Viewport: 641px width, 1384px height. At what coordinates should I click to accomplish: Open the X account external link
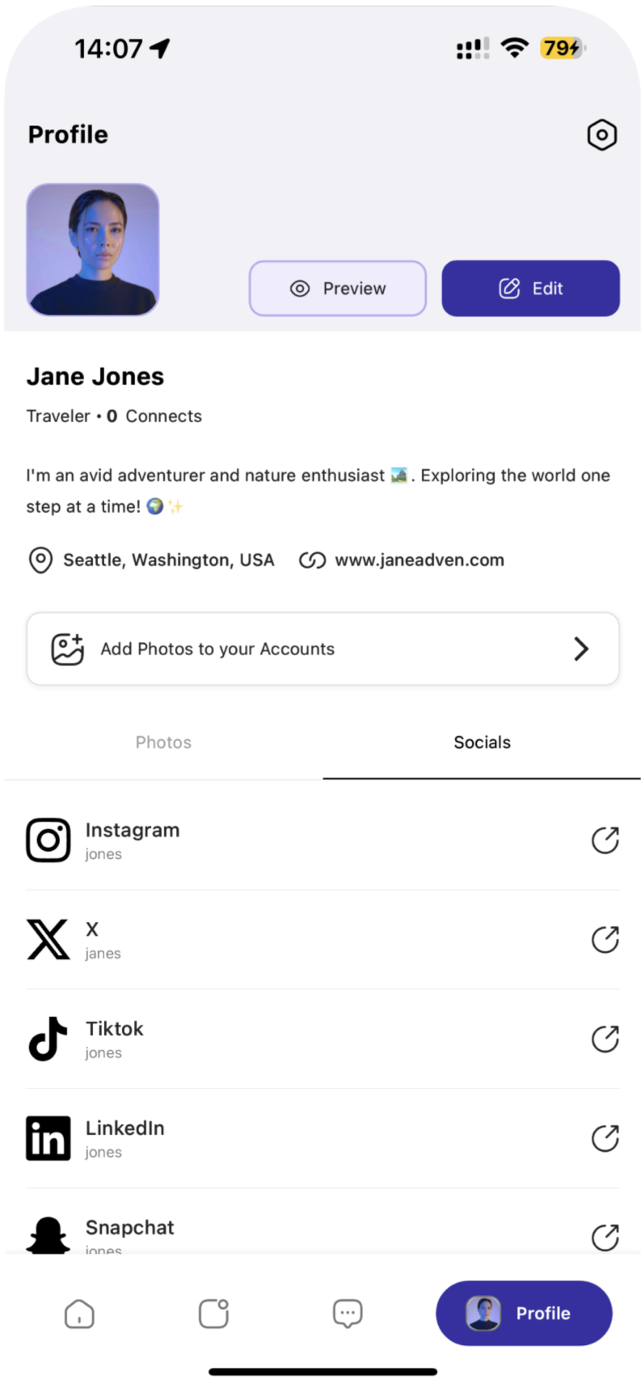tap(605, 940)
